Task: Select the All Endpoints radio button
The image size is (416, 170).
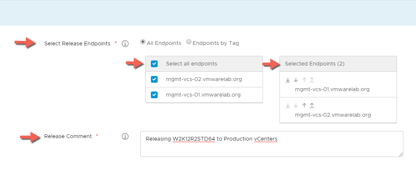Action: pos(143,42)
